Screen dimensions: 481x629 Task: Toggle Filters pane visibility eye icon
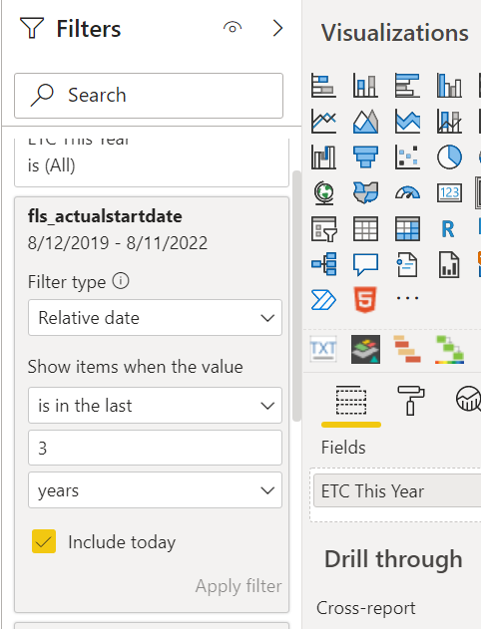(233, 28)
